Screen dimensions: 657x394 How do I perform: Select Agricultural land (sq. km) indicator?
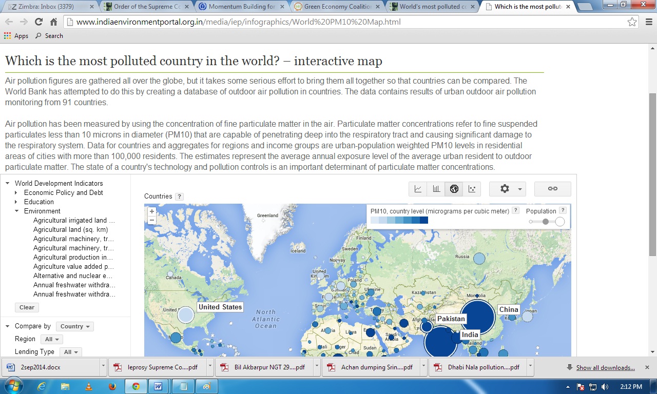click(71, 229)
